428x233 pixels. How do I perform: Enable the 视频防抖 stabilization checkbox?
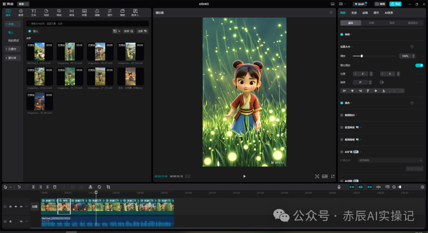(342, 115)
